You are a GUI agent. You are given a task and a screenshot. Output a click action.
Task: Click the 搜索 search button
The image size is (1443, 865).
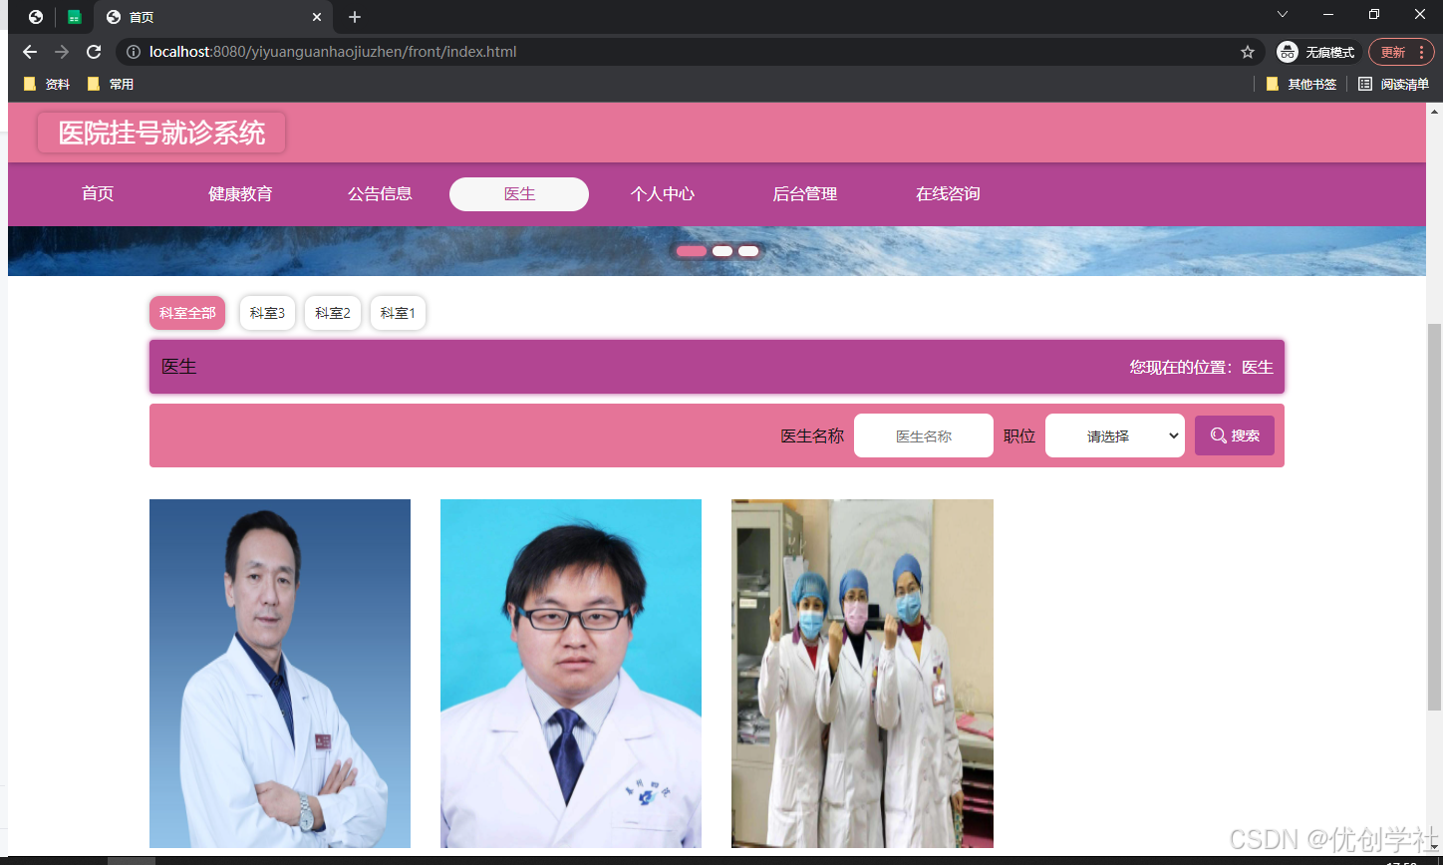point(1235,435)
